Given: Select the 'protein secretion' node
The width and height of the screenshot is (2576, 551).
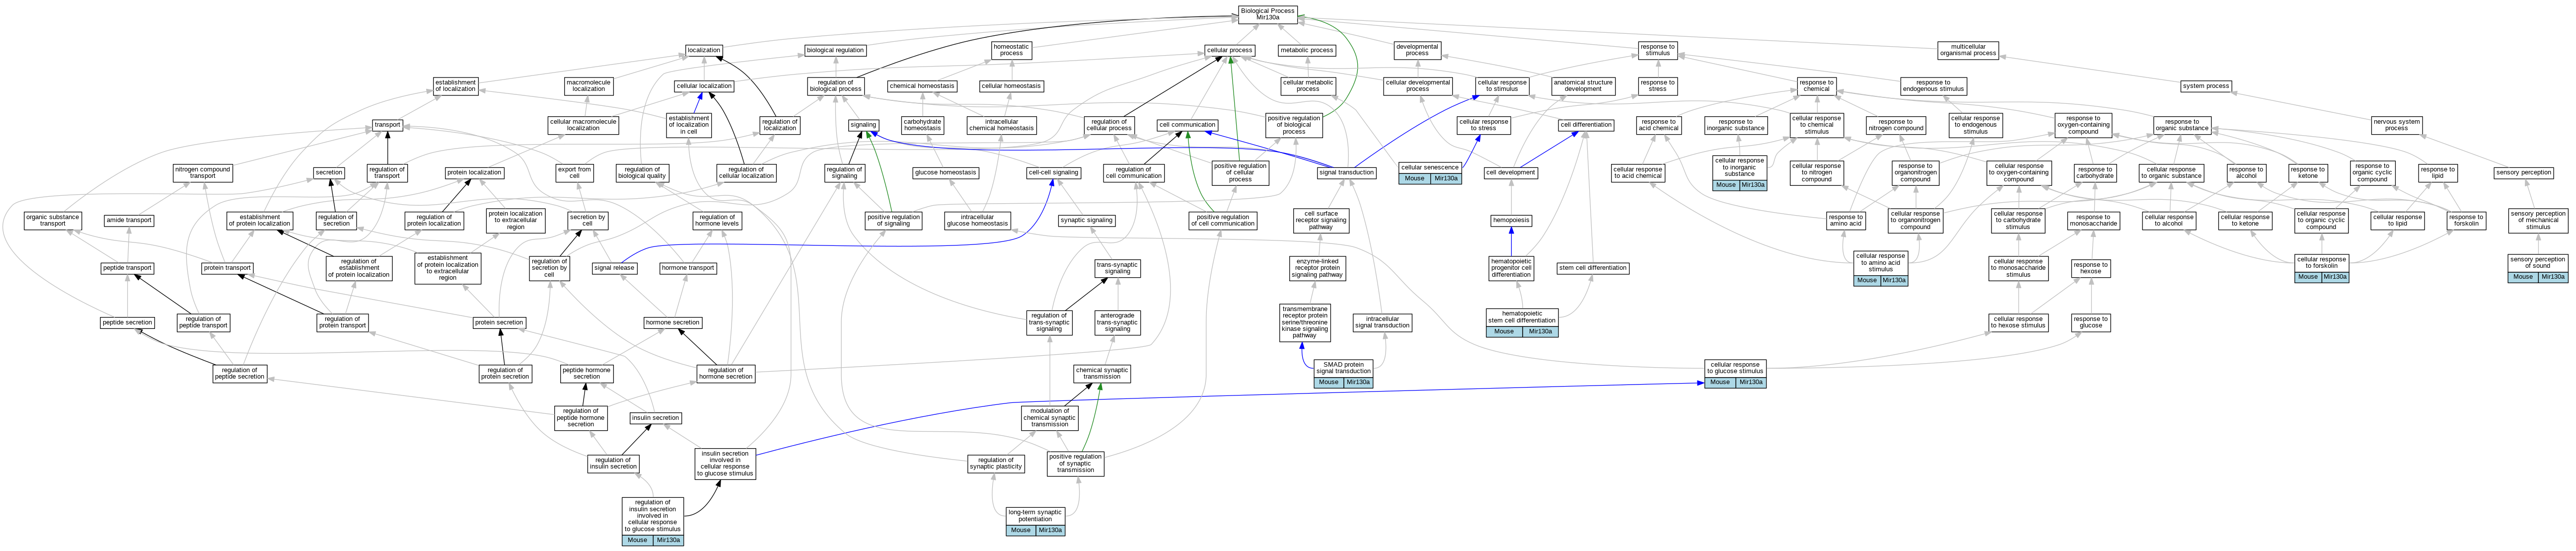Looking at the screenshot, I should tap(499, 322).
